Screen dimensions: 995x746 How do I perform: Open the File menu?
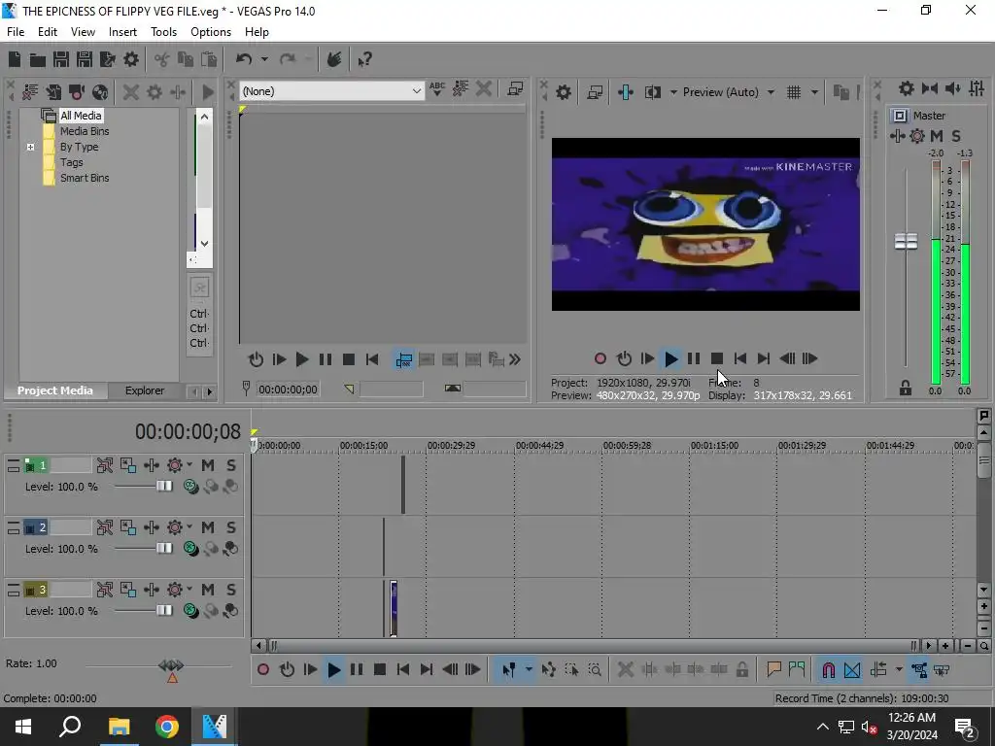coord(16,32)
